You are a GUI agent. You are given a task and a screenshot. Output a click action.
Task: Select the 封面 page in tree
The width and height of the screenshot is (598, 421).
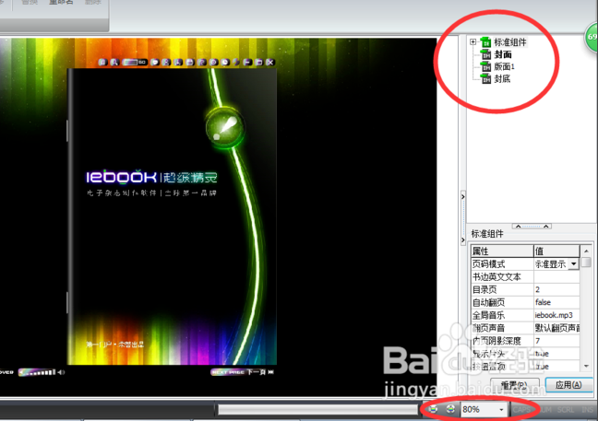tap(503, 54)
